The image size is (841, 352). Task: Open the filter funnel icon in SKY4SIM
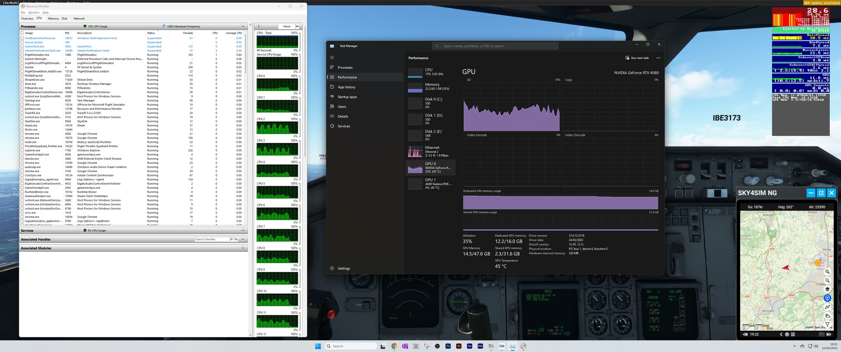coord(827,324)
